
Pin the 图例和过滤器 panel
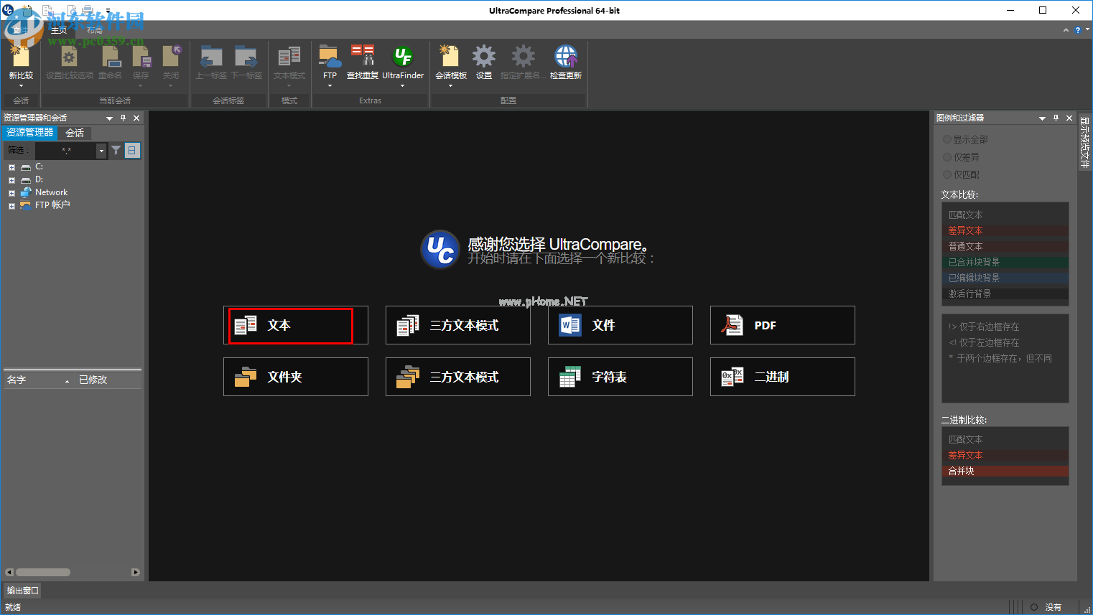tap(1056, 118)
